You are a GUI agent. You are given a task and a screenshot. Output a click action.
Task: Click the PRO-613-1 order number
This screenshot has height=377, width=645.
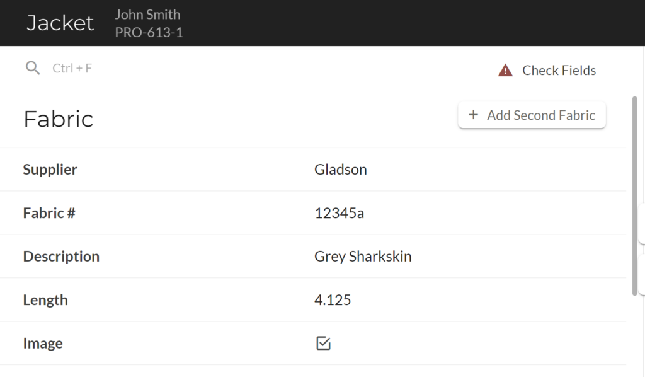tap(149, 32)
